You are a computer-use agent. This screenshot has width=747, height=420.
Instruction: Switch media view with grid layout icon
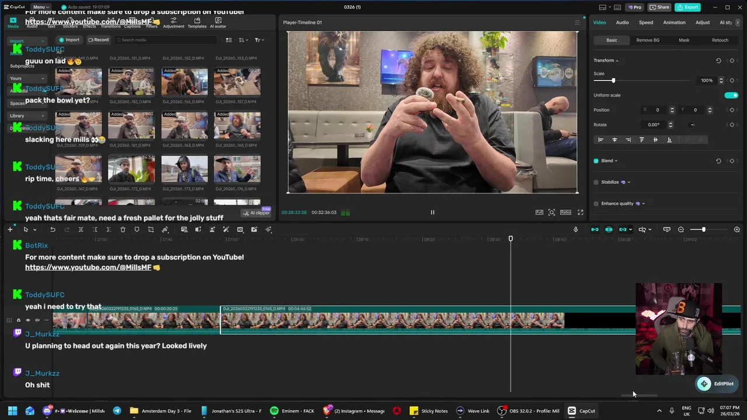pyautogui.click(x=229, y=40)
